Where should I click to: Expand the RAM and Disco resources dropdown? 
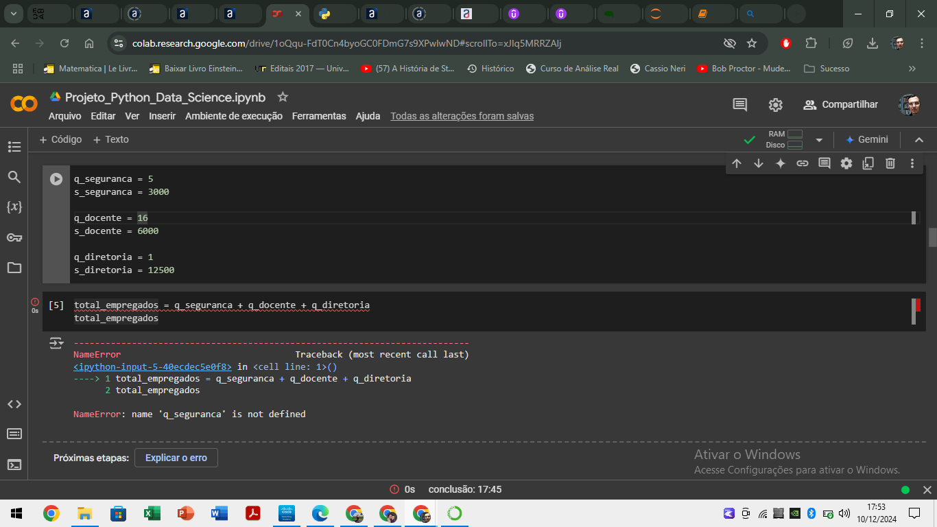[x=818, y=140]
